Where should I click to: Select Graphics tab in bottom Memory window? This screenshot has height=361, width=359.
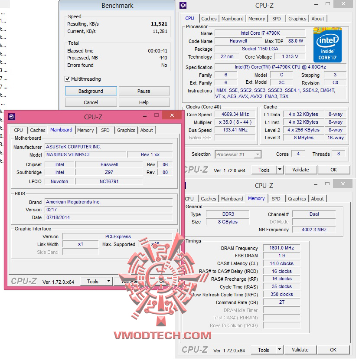297,199
